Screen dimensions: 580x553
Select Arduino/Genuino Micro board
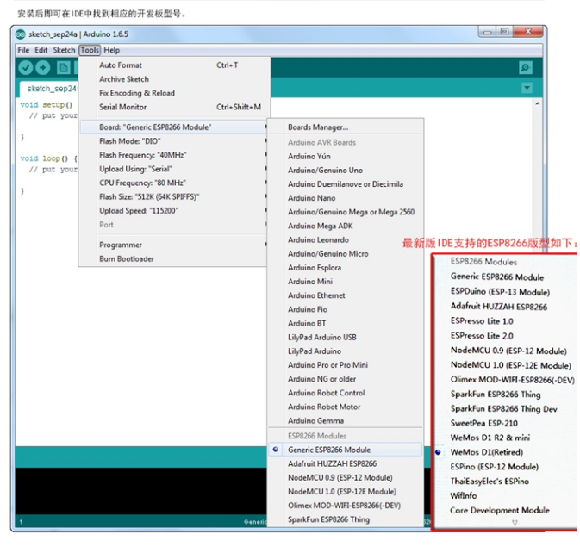coord(345,253)
